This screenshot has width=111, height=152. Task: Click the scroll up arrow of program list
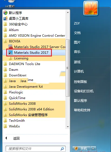point(68,12)
